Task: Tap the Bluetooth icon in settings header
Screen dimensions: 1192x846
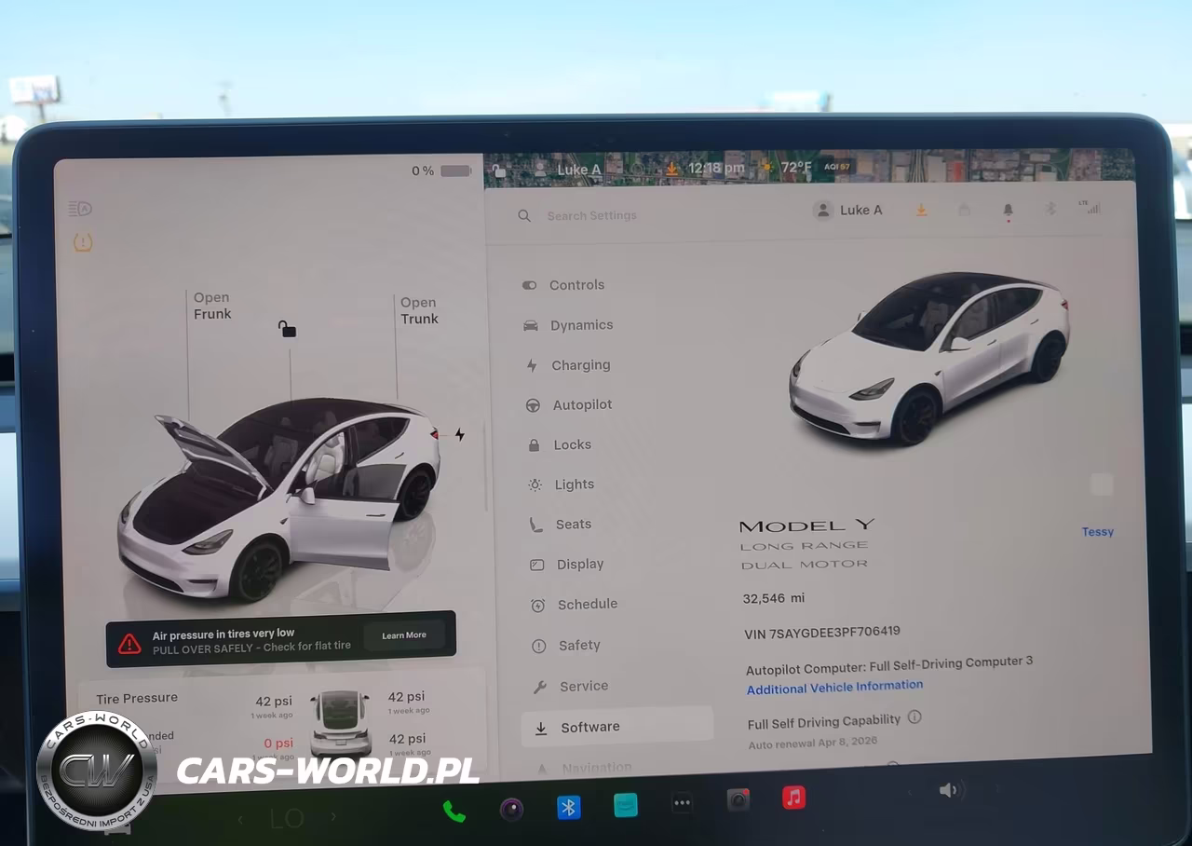Action: (x=1050, y=209)
